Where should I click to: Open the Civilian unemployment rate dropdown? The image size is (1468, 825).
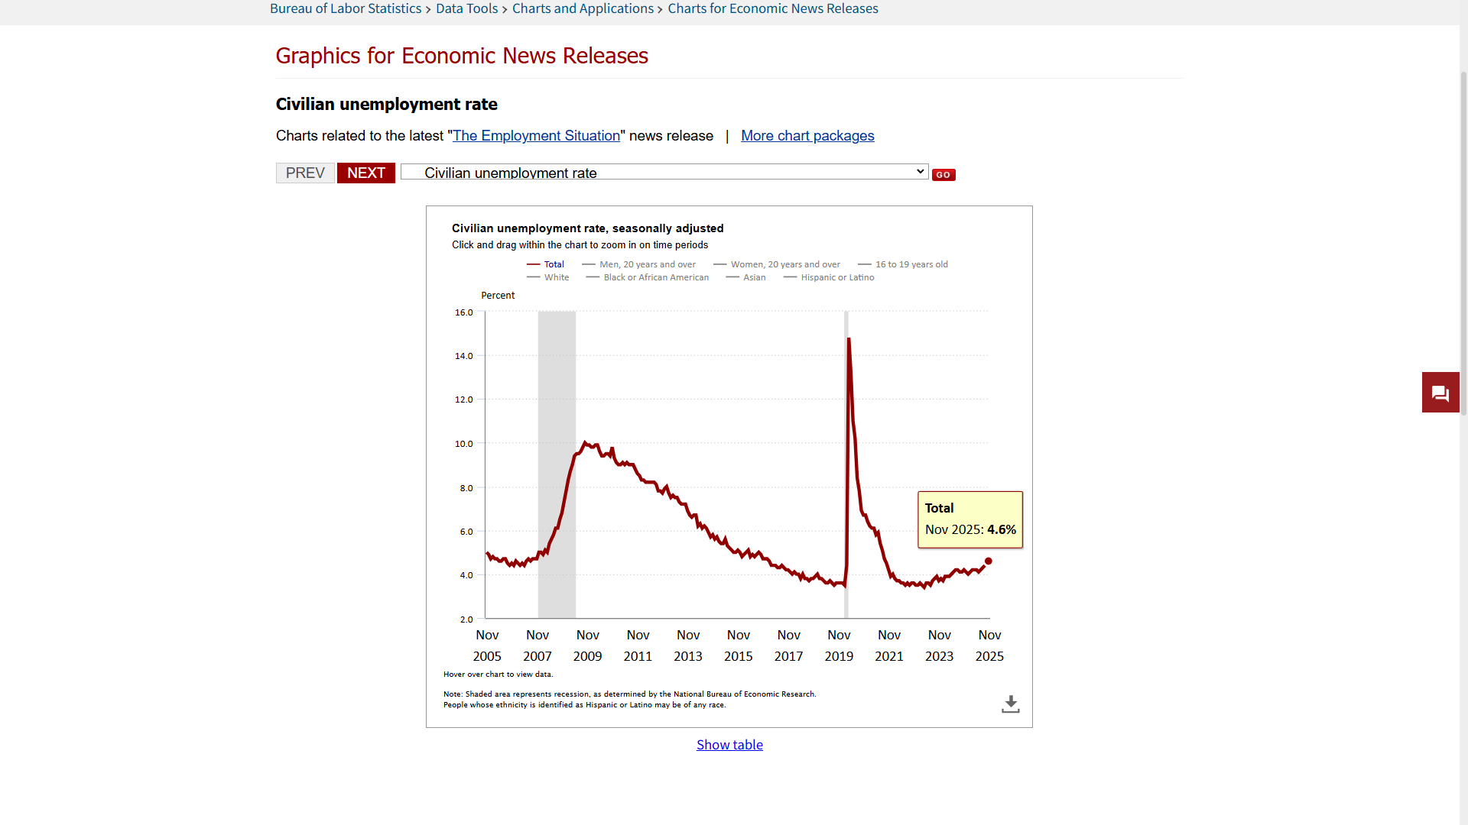pyautogui.click(x=664, y=173)
